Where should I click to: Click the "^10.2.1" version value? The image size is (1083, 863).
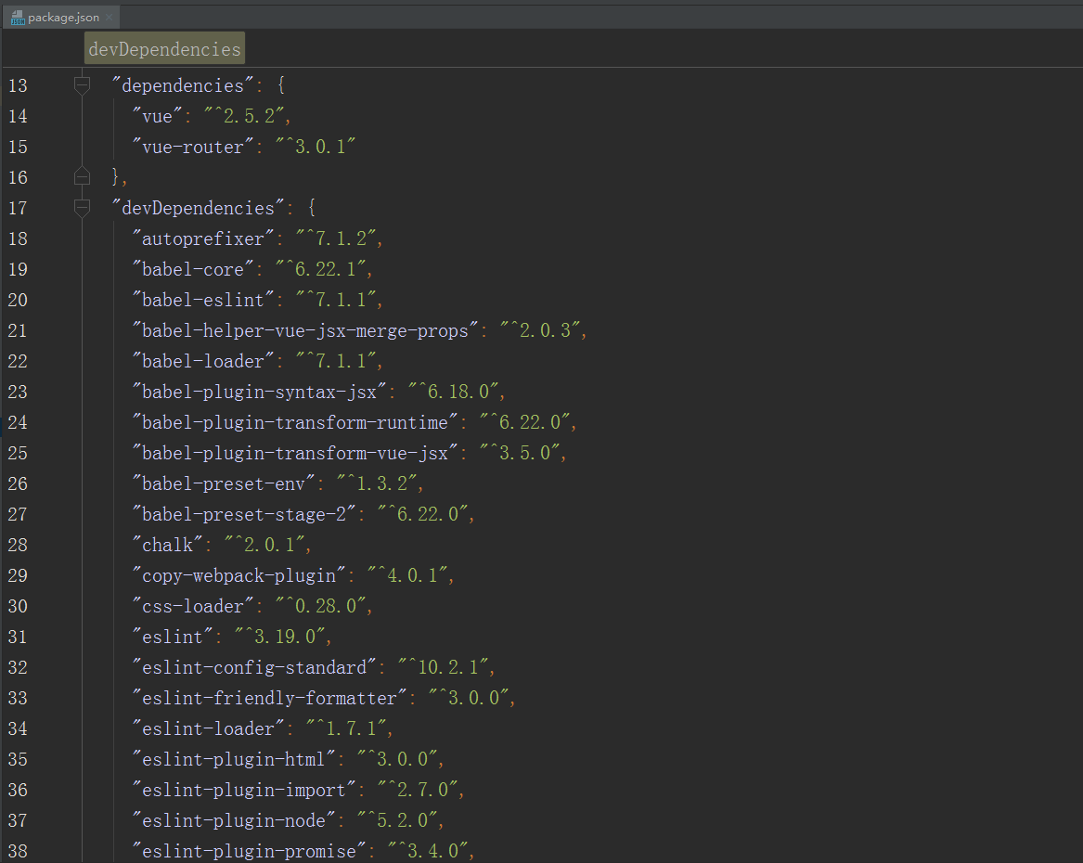(x=444, y=667)
